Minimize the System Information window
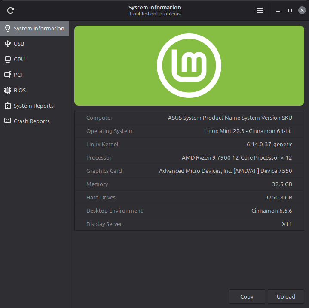This screenshot has width=309, height=308. tap(278, 10)
